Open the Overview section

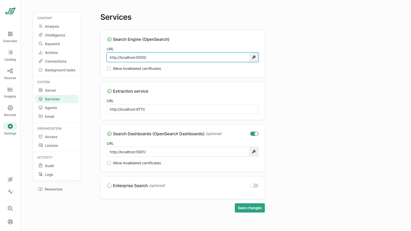pyautogui.click(x=10, y=37)
